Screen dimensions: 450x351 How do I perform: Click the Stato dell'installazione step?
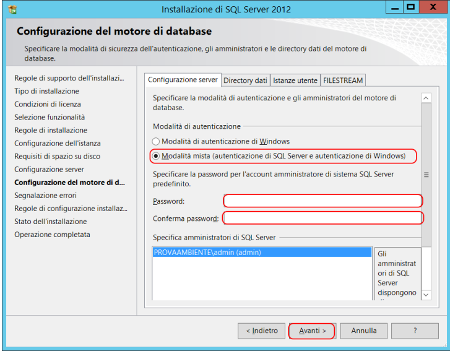pyautogui.click(x=51, y=222)
